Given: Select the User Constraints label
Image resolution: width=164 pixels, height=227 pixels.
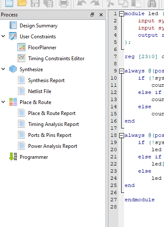Looking at the screenshot, I should click(38, 37).
